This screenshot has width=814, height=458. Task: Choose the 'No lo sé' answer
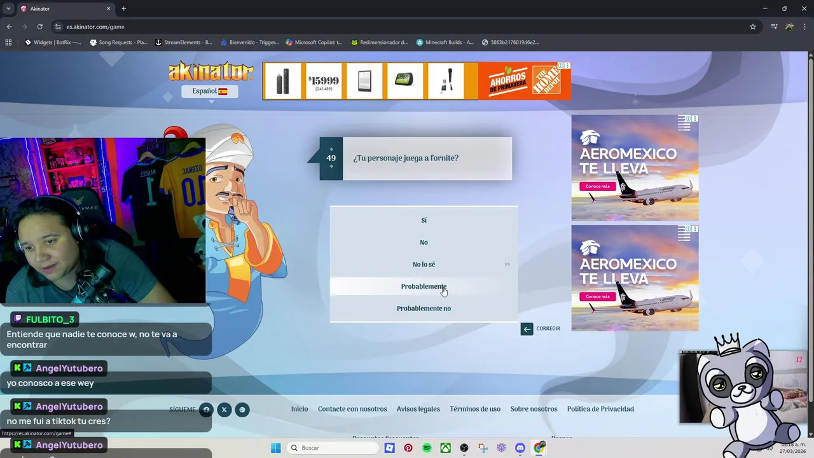point(424,264)
